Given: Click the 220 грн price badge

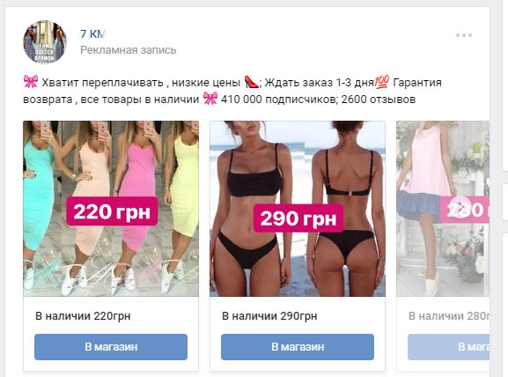Looking at the screenshot, I should coord(112,211).
